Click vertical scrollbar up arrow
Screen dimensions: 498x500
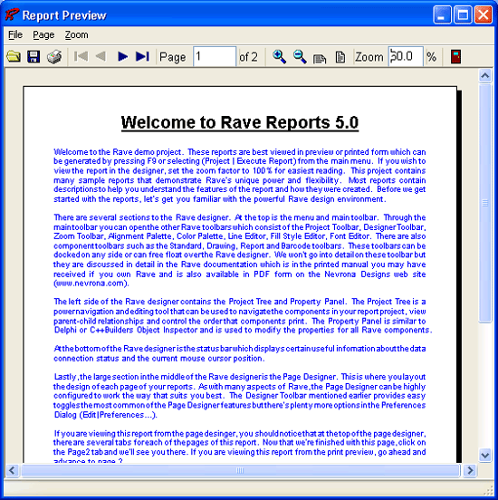485,75
